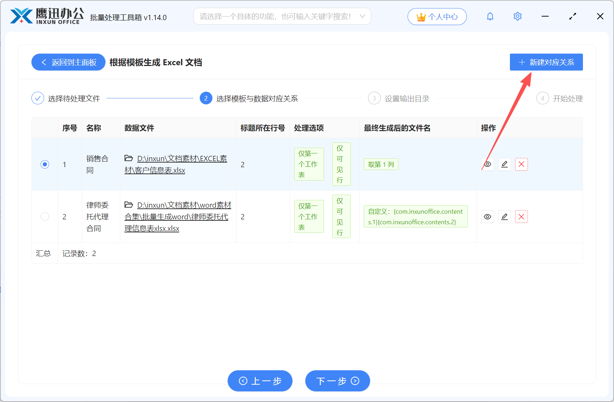The width and height of the screenshot is (614, 402).
Task: Click the folder icon beside 客户信息表.xlsx
Action: [129, 158]
